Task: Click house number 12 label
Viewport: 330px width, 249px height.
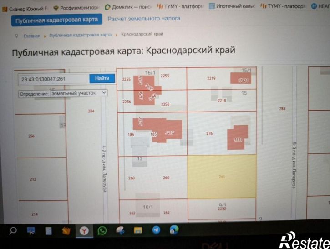Action: pos(140,159)
